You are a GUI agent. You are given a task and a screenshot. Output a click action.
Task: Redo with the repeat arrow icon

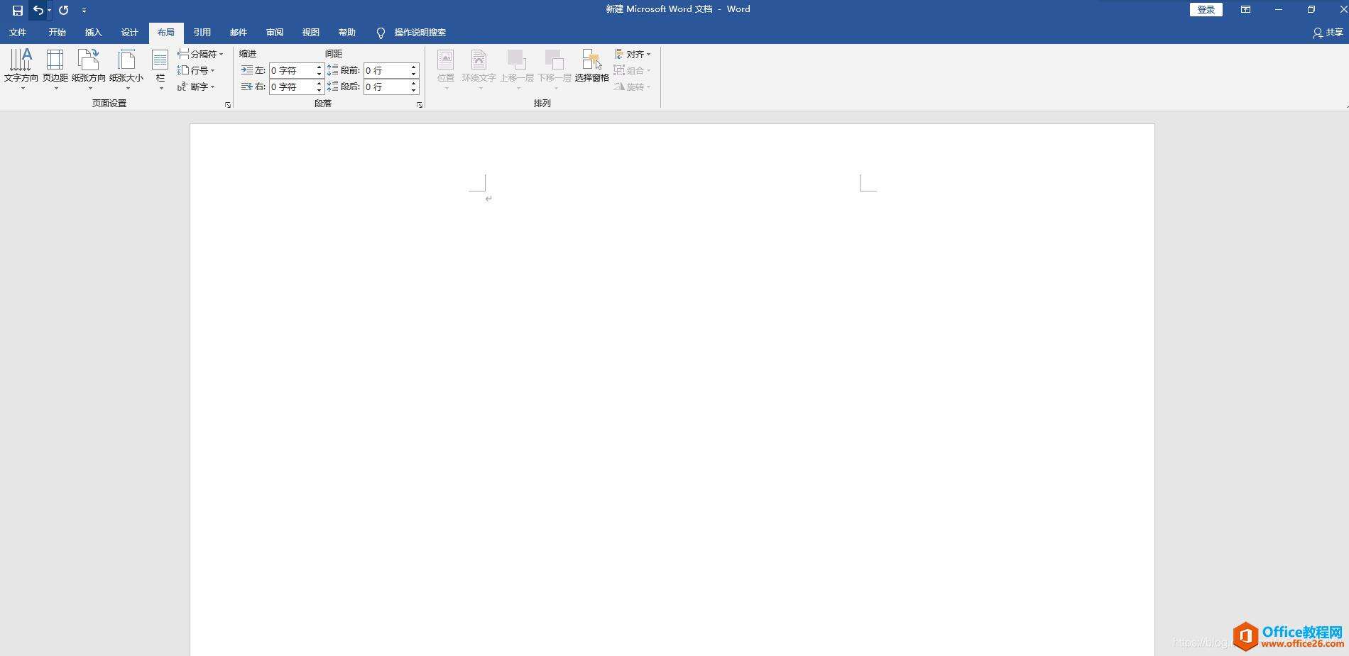(x=64, y=10)
